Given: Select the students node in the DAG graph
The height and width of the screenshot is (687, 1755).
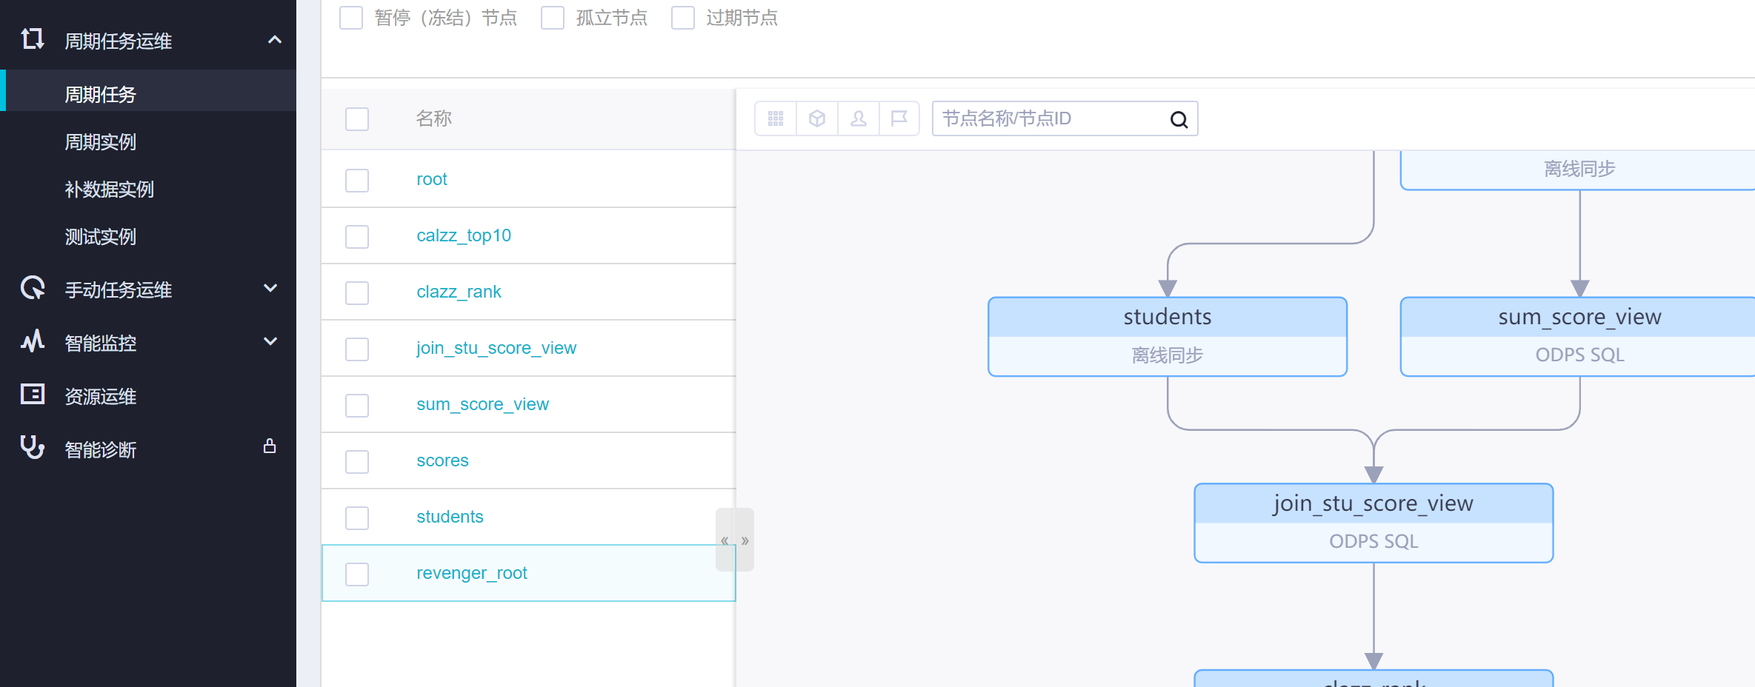Looking at the screenshot, I should (x=1168, y=337).
